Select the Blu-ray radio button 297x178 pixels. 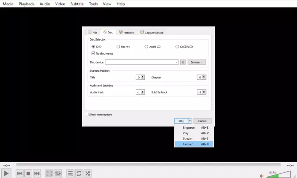(118, 46)
